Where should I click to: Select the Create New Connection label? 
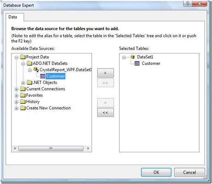(x=49, y=108)
